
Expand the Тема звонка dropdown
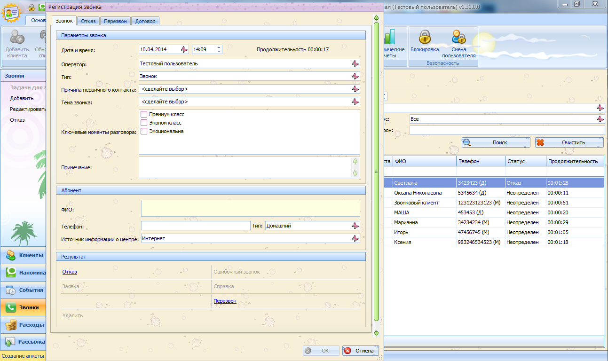[x=355, y=102]
